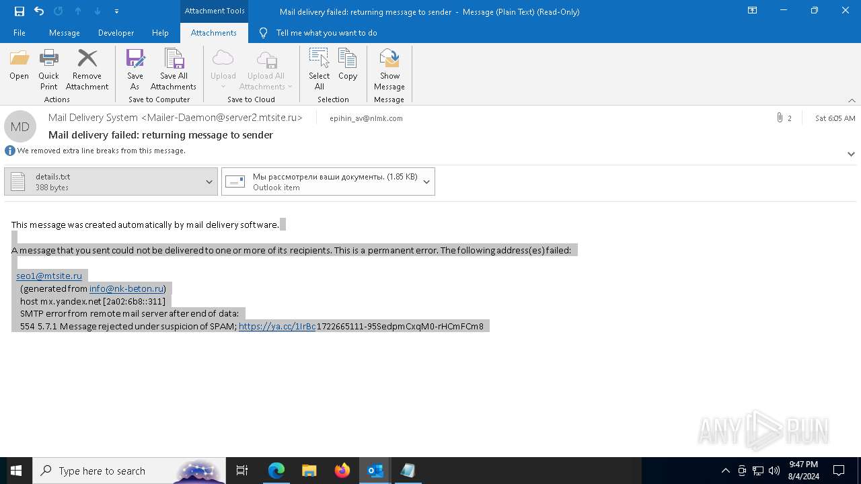The image size is (861, 484).
Task: Click the Outlook taskbar icon
Action: [x=375, y=471]
